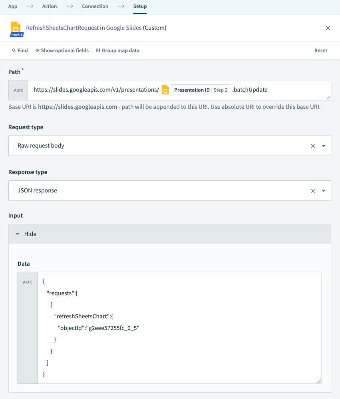Click the eye icon for optional fields
340x399 pixels.
37,50
